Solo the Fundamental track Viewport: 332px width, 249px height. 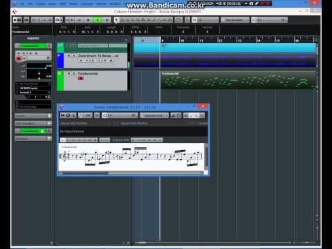coord(73,73)
